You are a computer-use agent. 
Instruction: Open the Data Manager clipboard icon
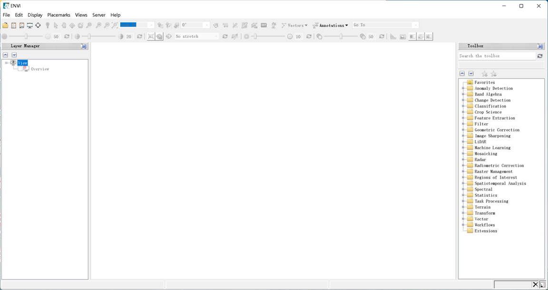14,25
